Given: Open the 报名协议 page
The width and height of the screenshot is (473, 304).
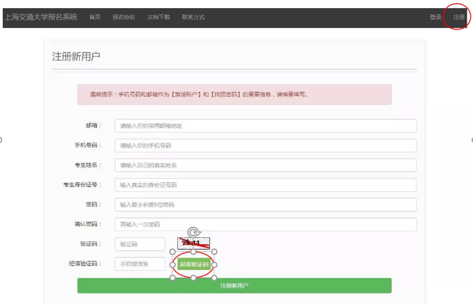Looking at the screenshot, I should pyautogui.click(x=123, y=17).
